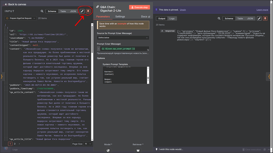Toggle data pinning with the circled pin icon
This screenshot has width=273, height=153.
pyautogui.click(x=88, y=11)
